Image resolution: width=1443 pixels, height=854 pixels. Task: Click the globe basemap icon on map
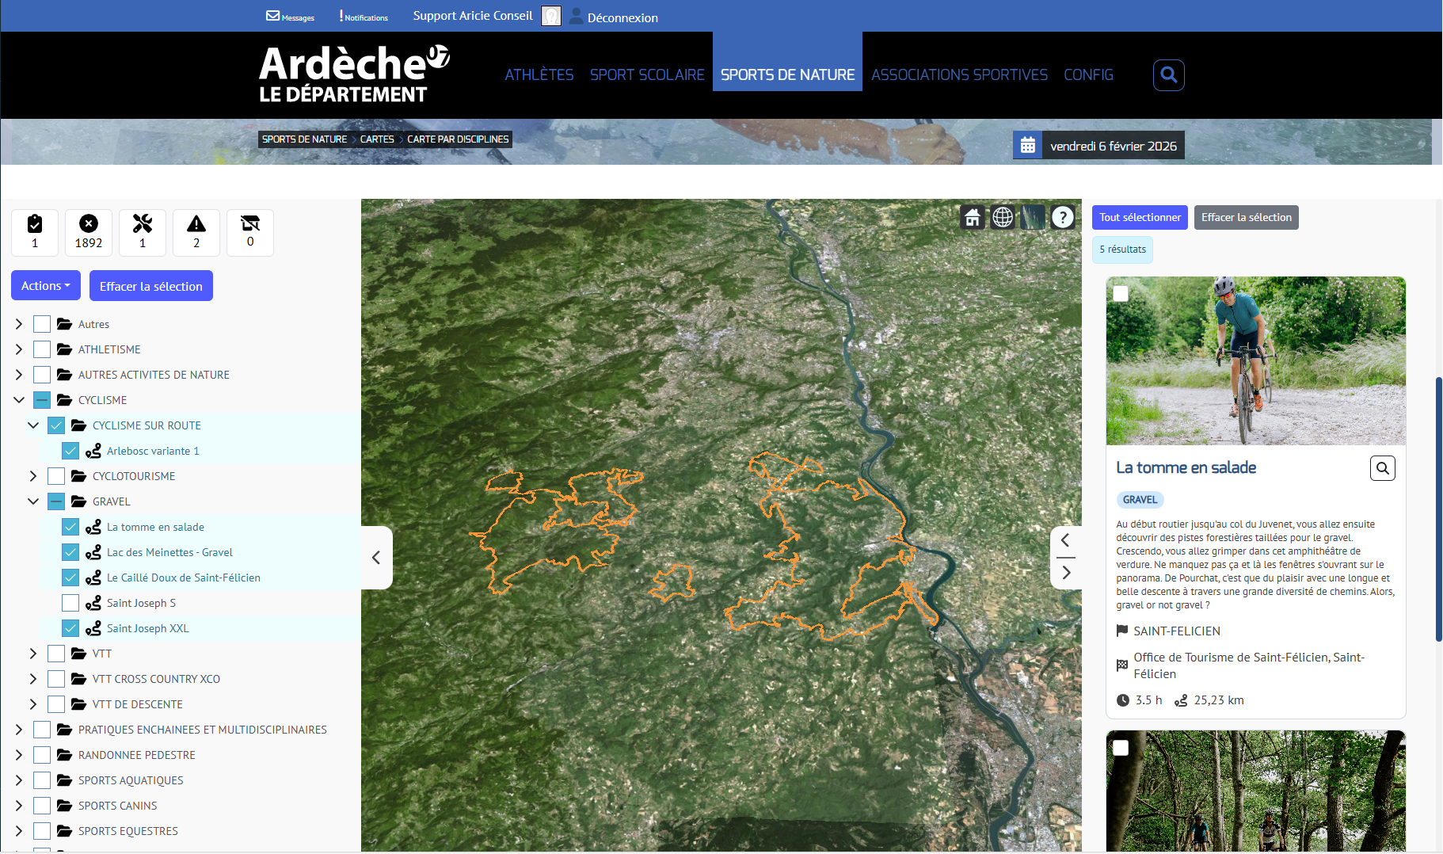click(1003, 217)
